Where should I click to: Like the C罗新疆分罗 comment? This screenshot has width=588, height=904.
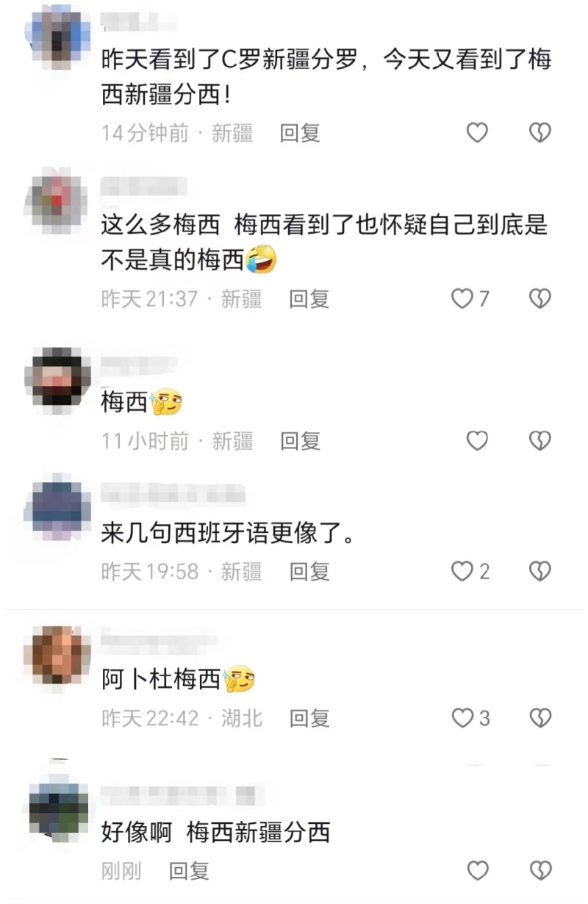(x=478, y=132)
